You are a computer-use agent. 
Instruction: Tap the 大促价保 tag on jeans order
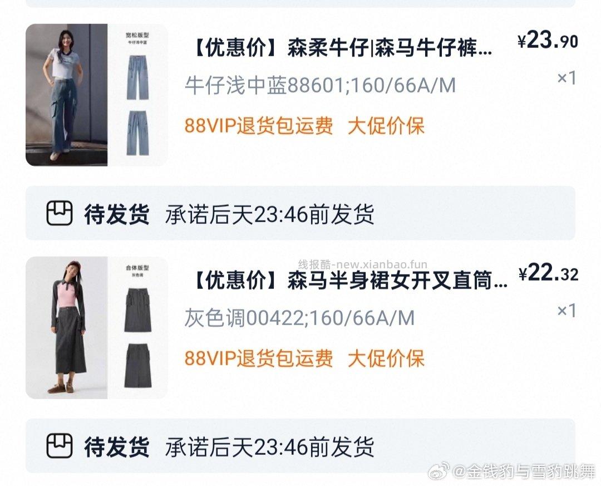coord(386,126)
